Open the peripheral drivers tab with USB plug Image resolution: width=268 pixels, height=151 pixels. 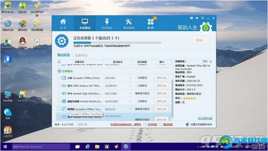tap(107, 24)
